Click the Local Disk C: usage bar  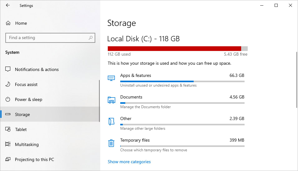point(177,48)
